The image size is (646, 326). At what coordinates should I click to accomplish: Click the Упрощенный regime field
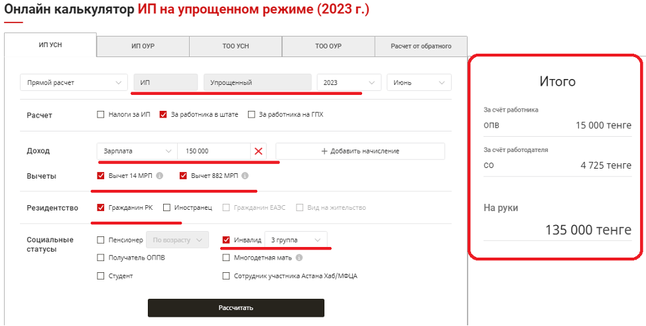[x=257, y=82]
